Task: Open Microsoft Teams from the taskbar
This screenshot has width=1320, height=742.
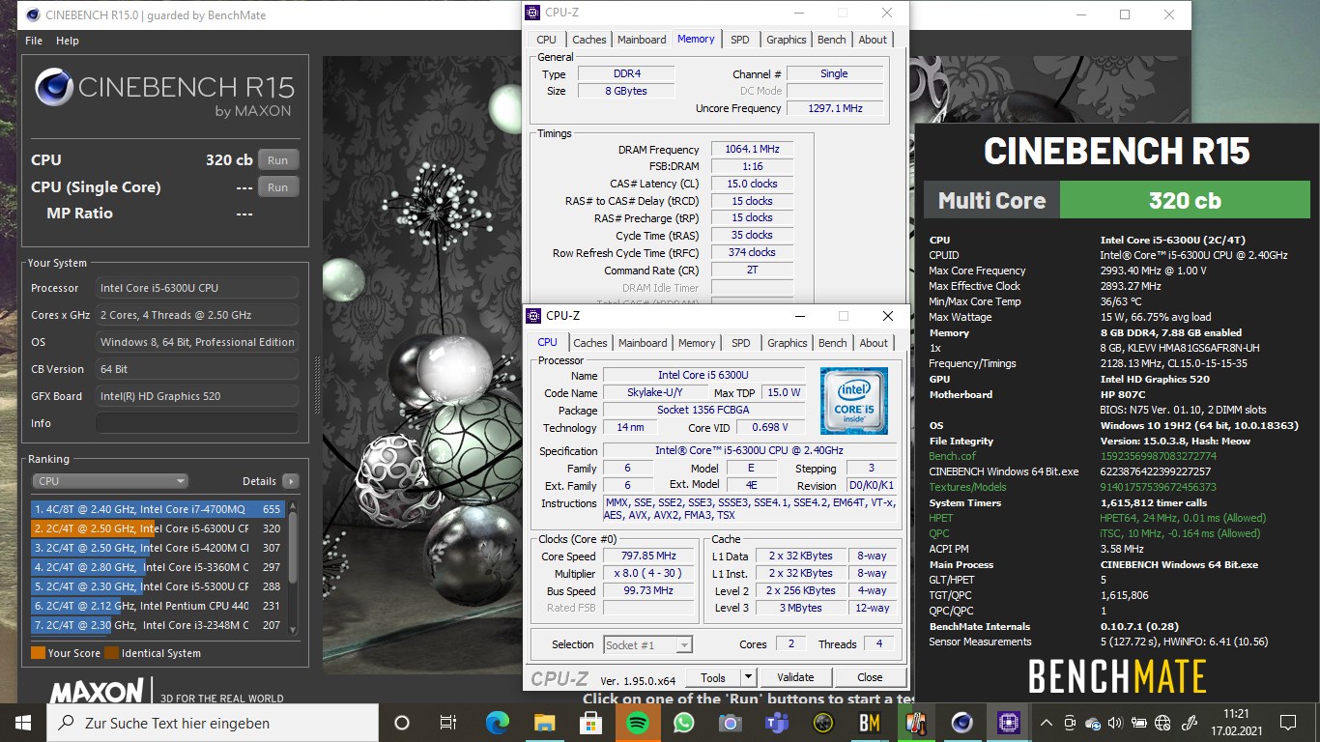Action: pos(776,723)
